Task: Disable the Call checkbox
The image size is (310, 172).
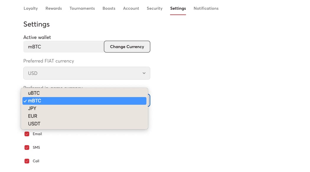Action: point(27,161)
